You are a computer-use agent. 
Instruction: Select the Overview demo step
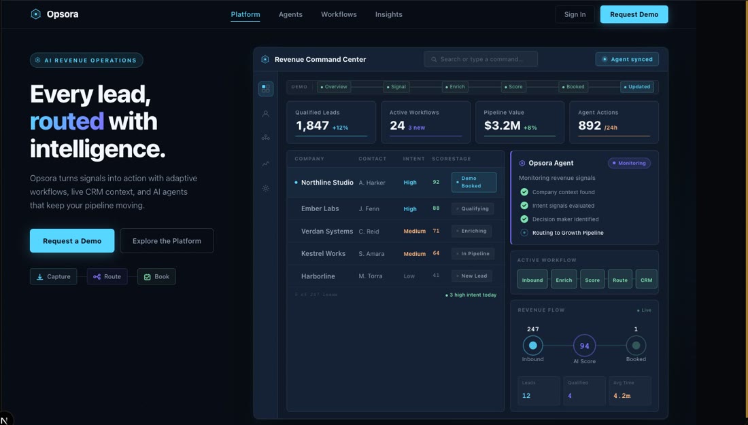[334, 87]
